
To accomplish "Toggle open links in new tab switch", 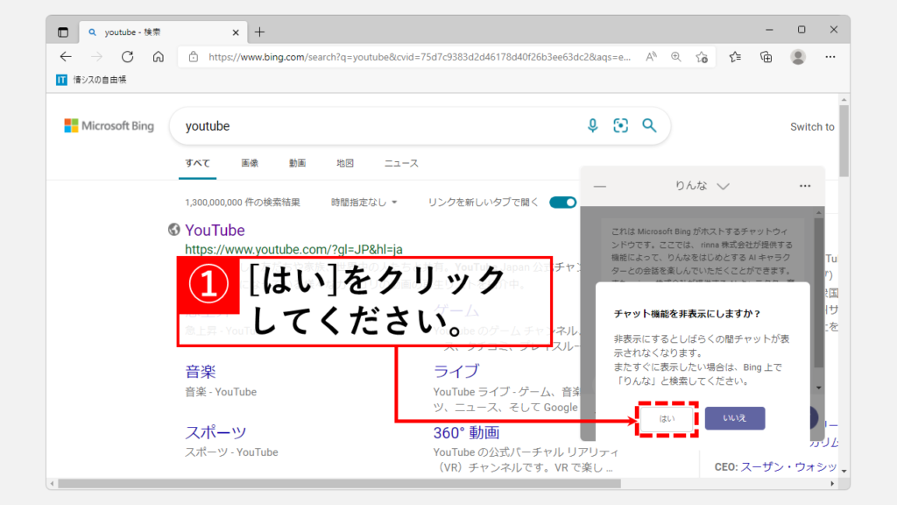I will point(562,203).
